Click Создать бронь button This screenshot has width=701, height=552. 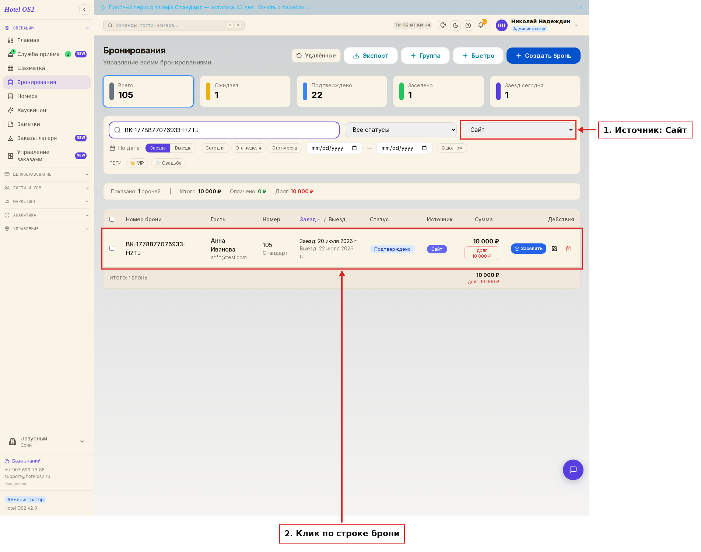543,56
